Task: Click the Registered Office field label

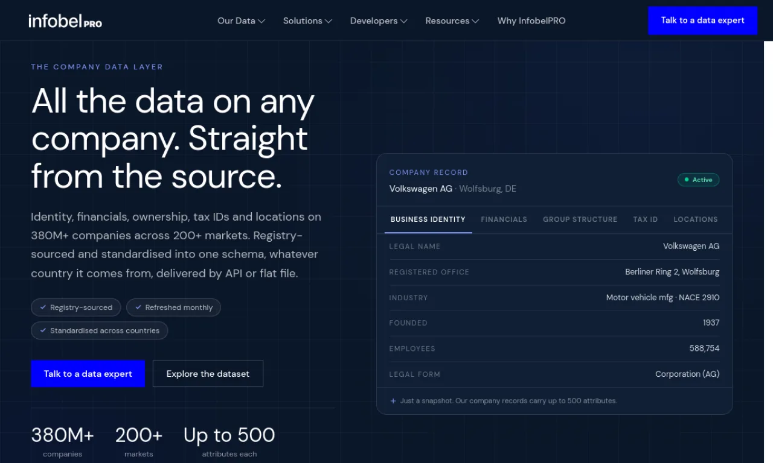Action: 429,272
